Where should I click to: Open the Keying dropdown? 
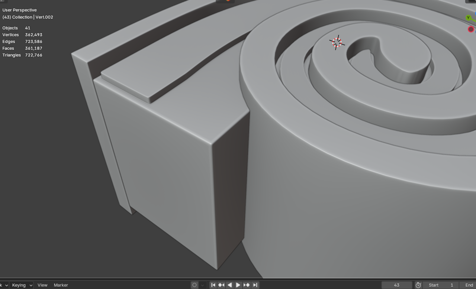[x=22, y=285]
